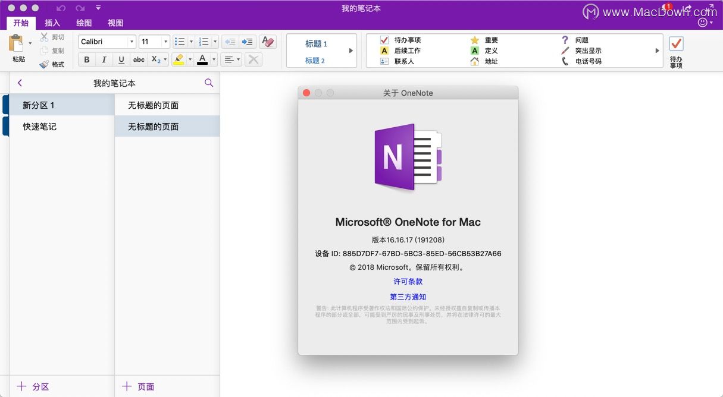Image resolution: width=723 pixels, height=397 pixels.
Task: Open highlight color picker arrow
Action: (x=190, y=59)
